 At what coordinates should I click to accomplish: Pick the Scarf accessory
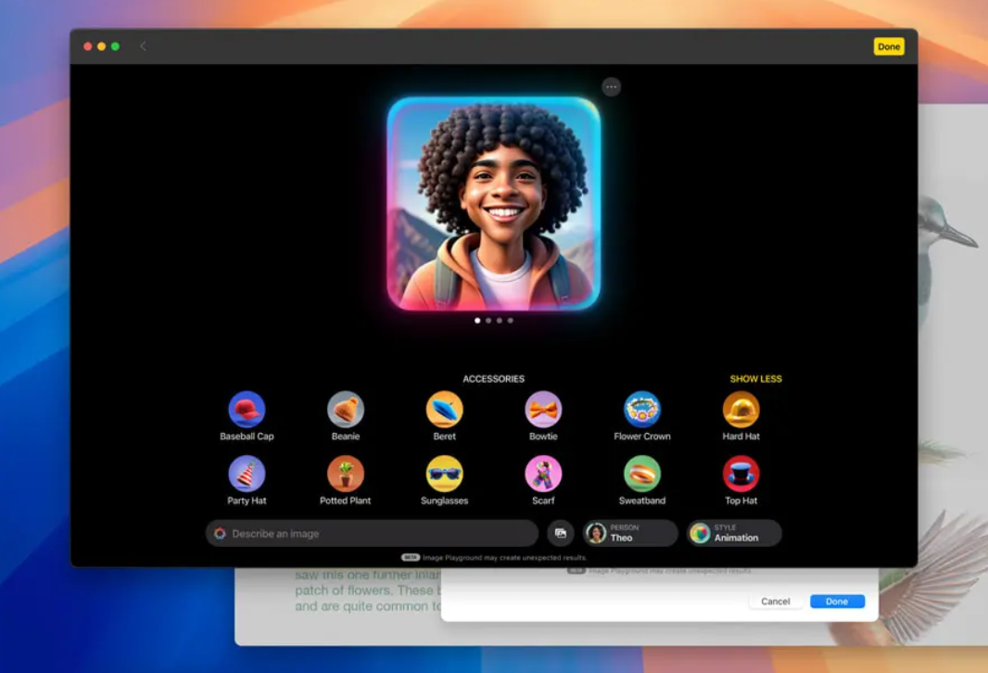543,474
